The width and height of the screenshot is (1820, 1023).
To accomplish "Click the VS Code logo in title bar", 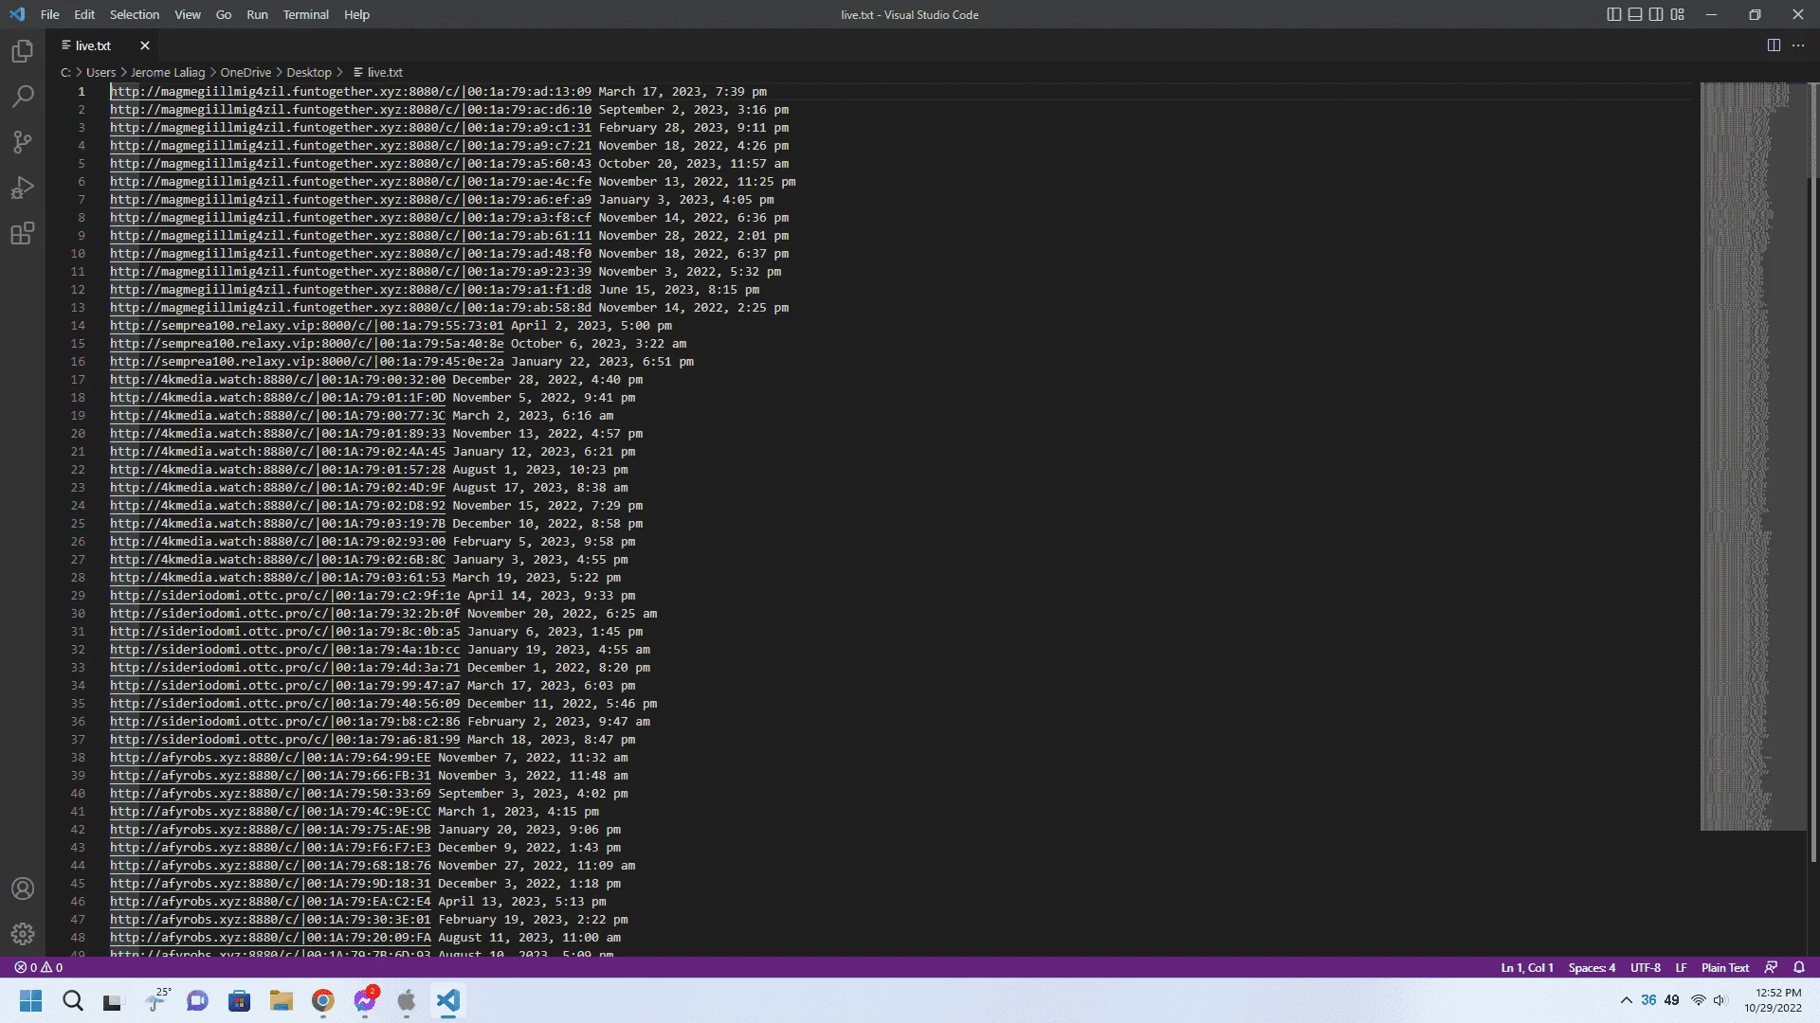I will [17, 14].
